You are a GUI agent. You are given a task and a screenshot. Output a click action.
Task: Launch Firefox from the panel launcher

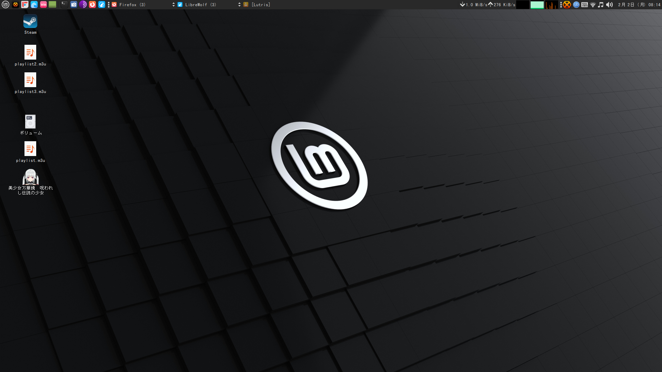point(92,4)
